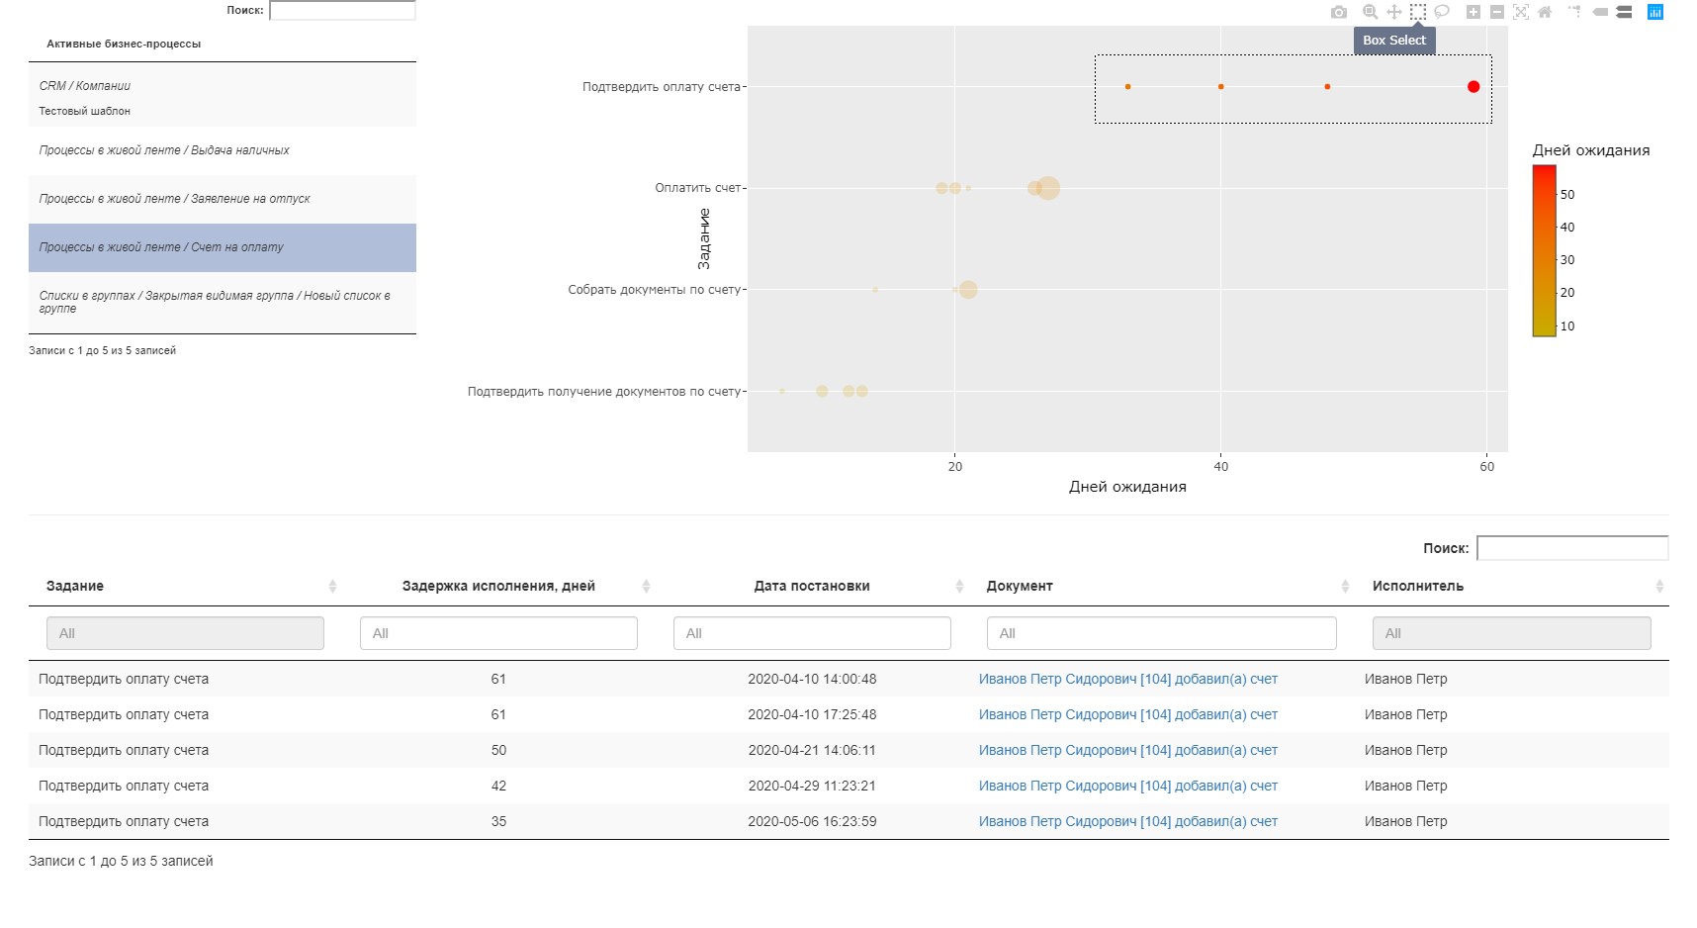Reset axes with the home icon

1545,12
